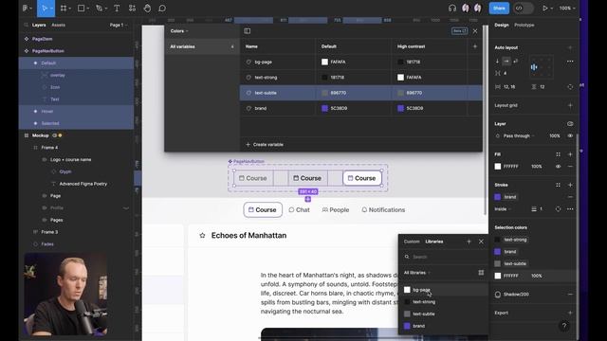
Task: Select the Hover variant layer
Action: tap(46, 112)
